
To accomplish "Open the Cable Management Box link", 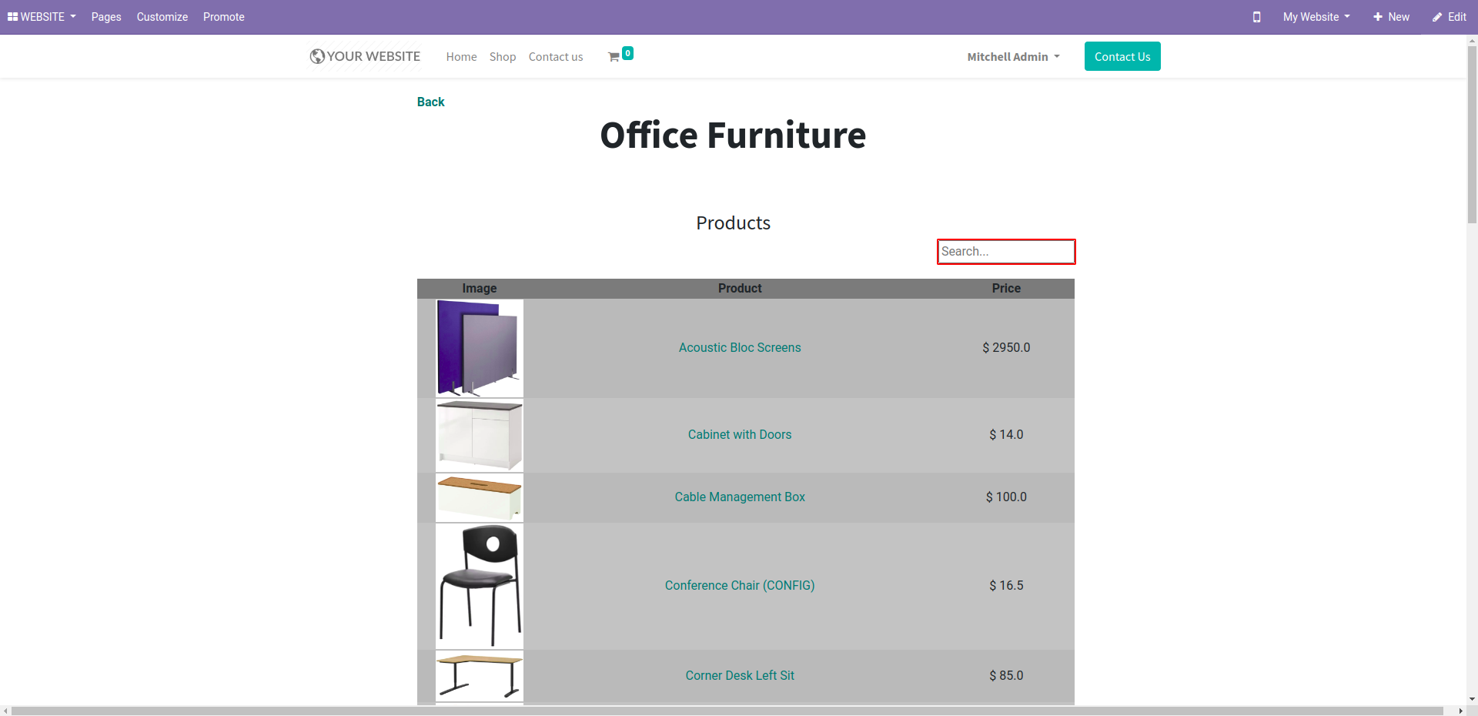I will 739,497.
